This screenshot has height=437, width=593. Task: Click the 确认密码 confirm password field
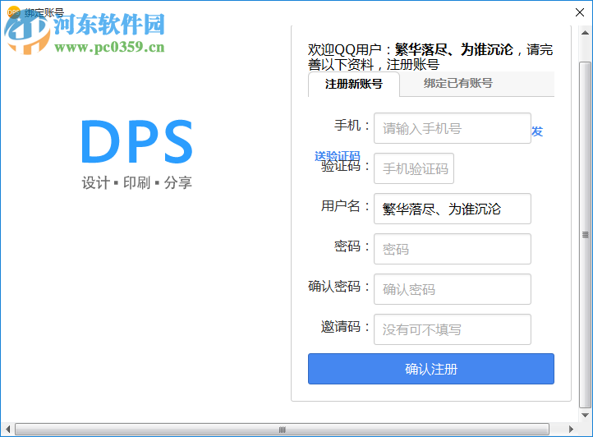coord(453,289)
